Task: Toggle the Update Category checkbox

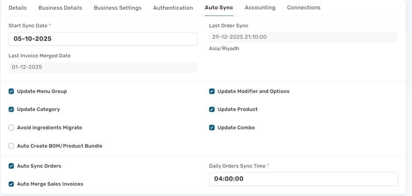Action: tap(11, 109)
